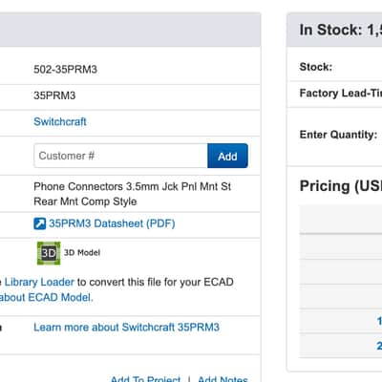Click the Factory Lead-Time label
Viewport: 382px width, 382px height.
[341, 93]
